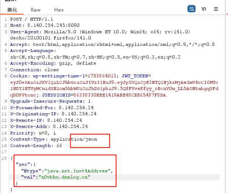
Task: Click the User-Agent header name
Action: pos(25,32)
